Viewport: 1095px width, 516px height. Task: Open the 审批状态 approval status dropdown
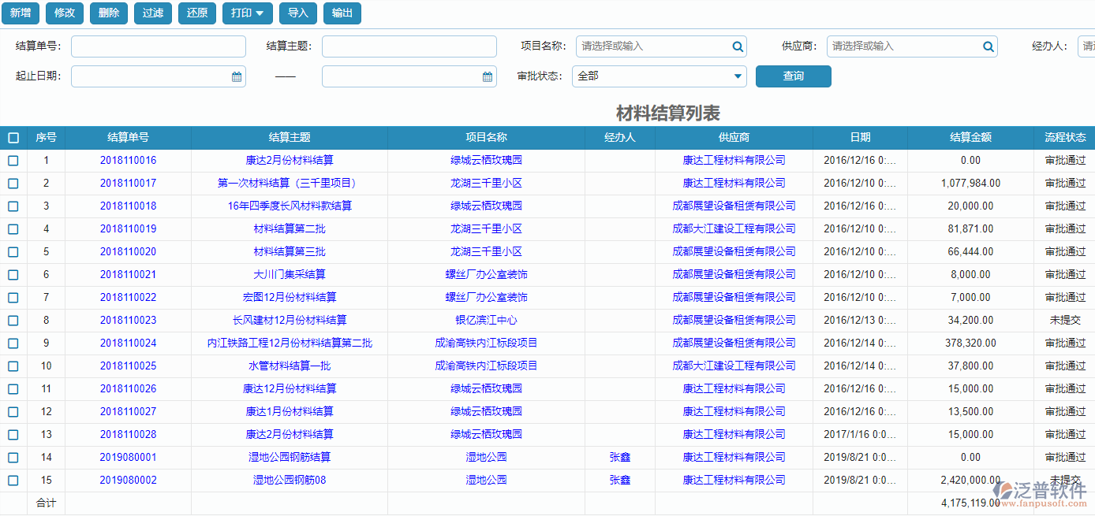(x=736, y=76)
